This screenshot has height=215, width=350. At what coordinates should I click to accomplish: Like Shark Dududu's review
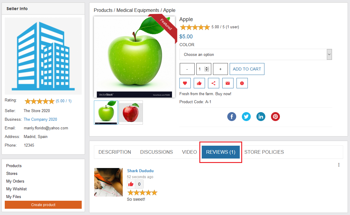click(131, 184)
